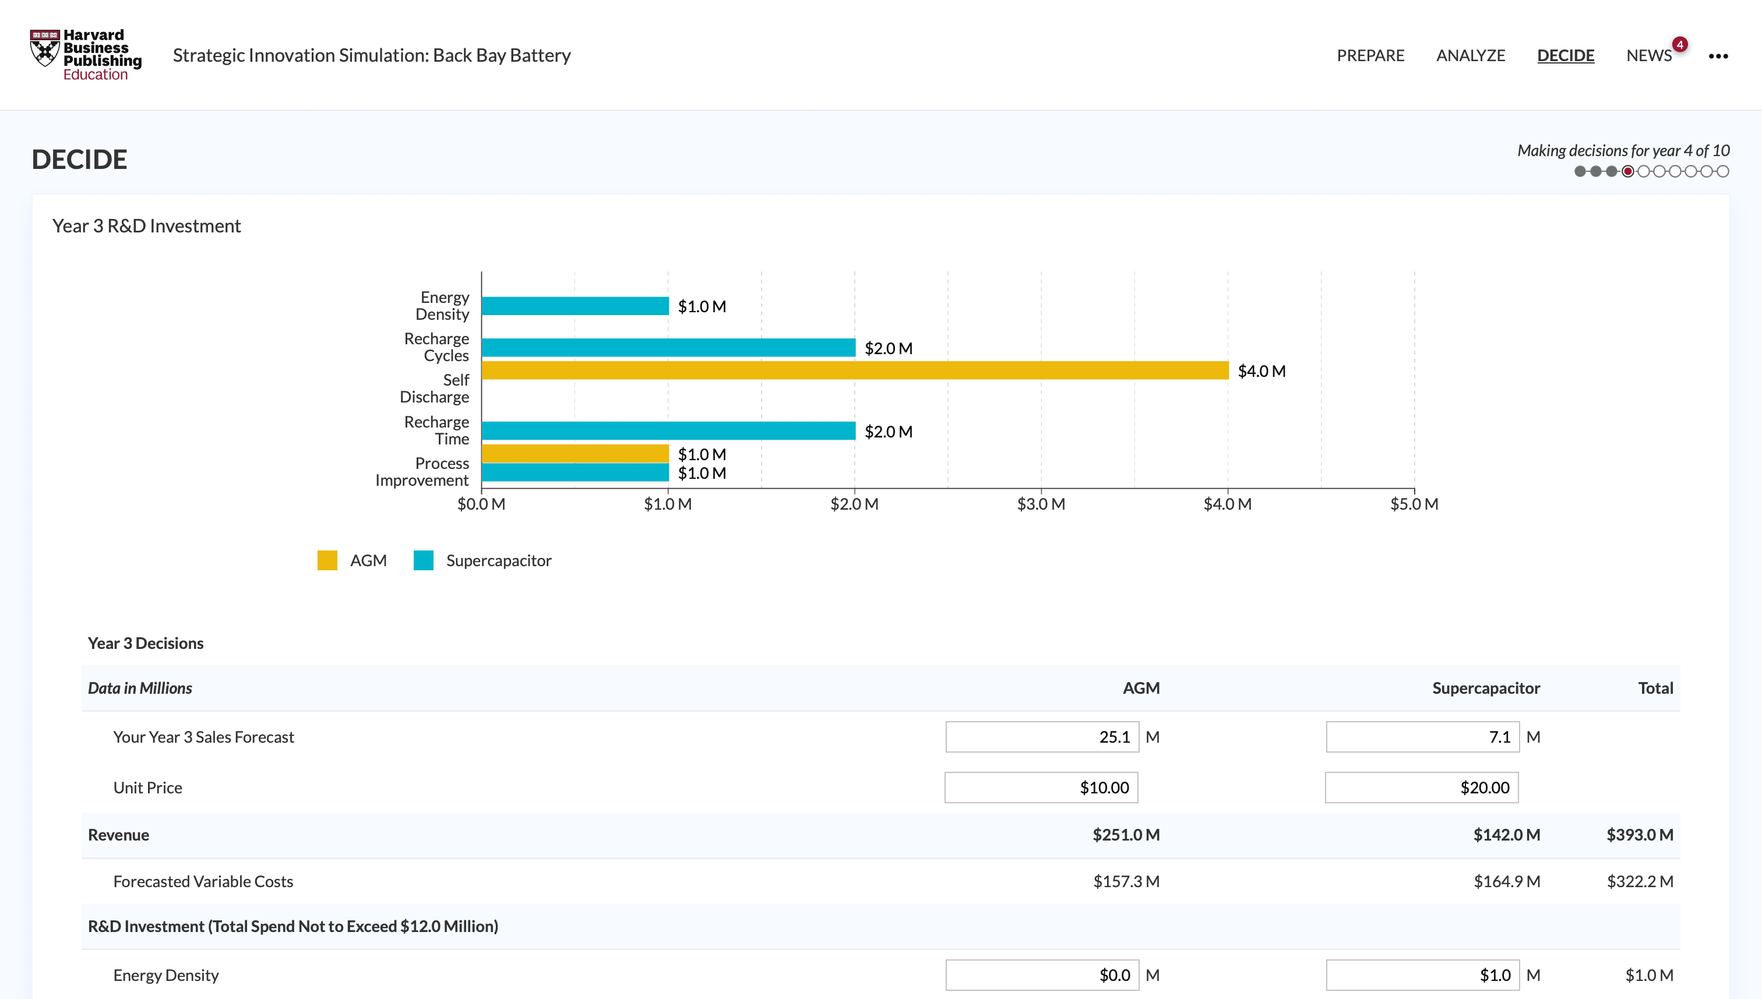Select the DECIDE tab
The image size is (1762, 999).
(1565, 55)
